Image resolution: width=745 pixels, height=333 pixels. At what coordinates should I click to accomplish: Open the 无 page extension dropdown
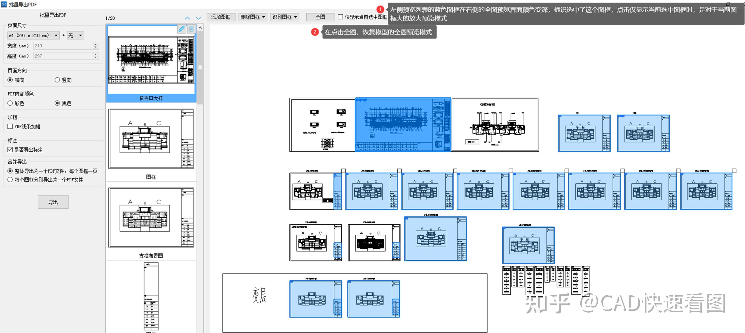(x=80, y=35)
